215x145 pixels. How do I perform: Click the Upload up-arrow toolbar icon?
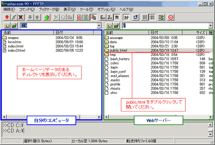pyautogui.click(x=37, y=18)
